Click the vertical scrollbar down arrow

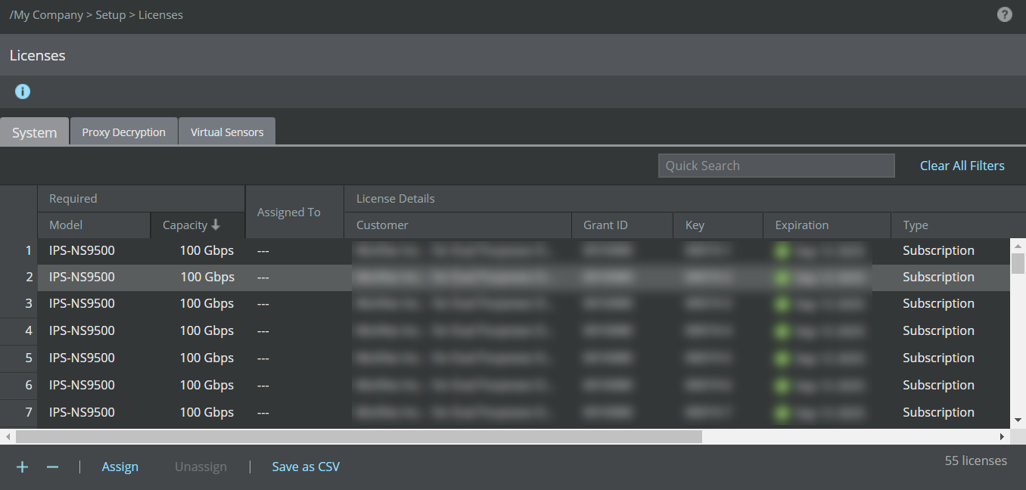point(1018,420)
